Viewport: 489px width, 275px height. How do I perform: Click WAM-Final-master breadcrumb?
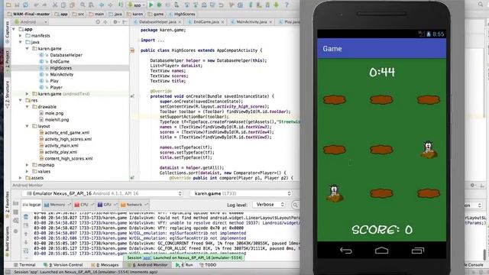(x=29, y=14)
